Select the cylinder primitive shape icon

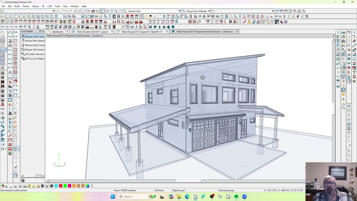coord(168,27)
